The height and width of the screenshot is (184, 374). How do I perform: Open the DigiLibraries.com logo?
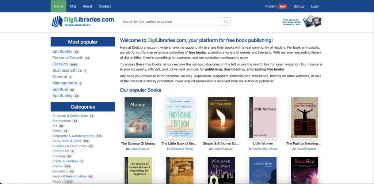[x=83, y=21]
